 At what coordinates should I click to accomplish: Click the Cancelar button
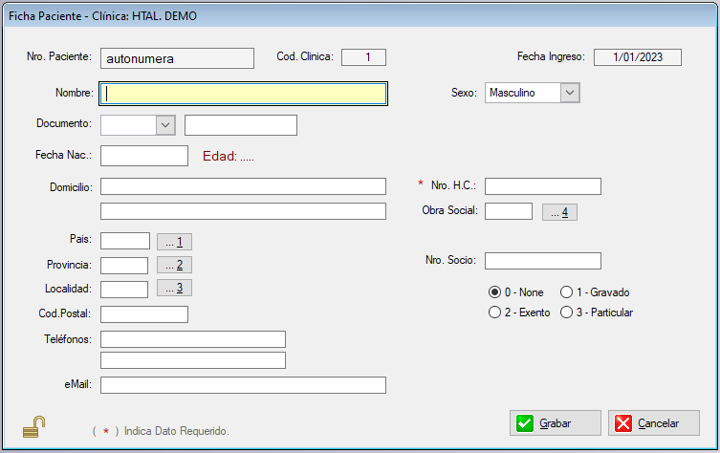point(654,423)
